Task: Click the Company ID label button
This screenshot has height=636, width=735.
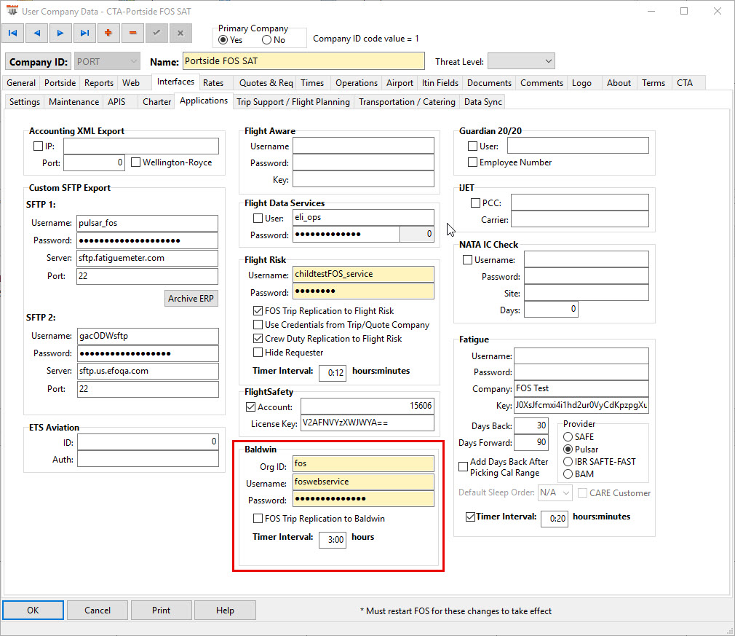Action: pos(39,61)
